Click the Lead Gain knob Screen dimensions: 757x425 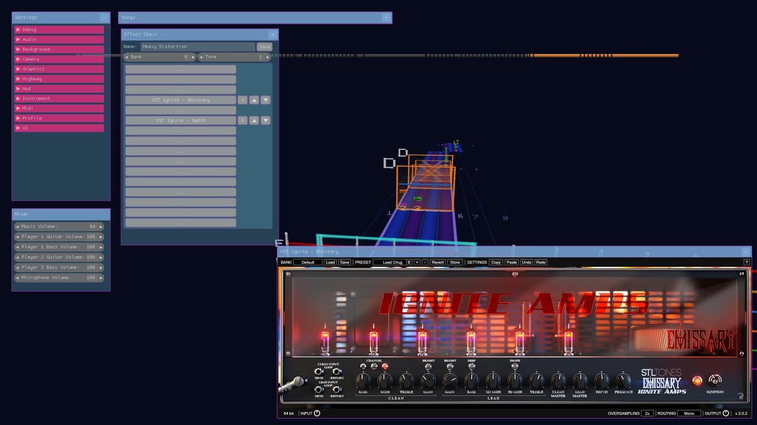click(x=450, y=381)
